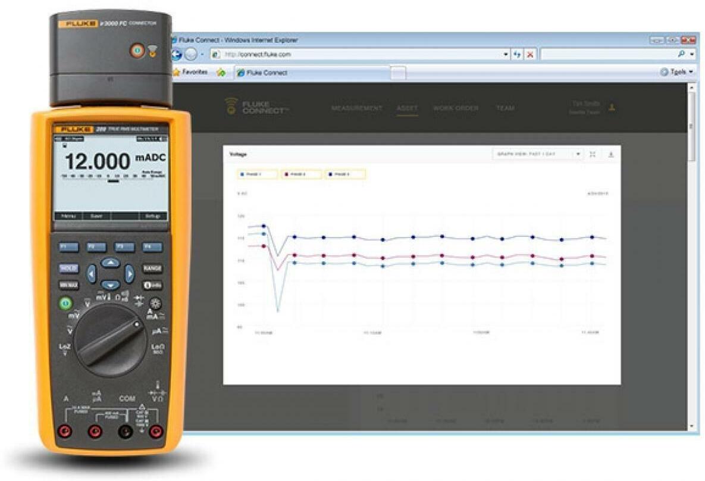Open the Tools menu in Internet Explorer
705x481 pixels.
pyautogui.click(x=676, y=71)
